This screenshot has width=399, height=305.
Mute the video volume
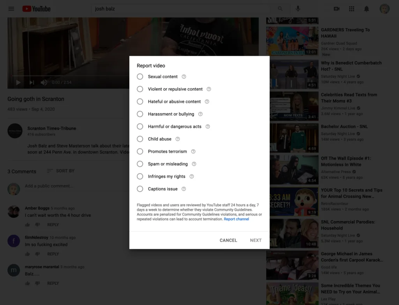click(x=44, y=83)
